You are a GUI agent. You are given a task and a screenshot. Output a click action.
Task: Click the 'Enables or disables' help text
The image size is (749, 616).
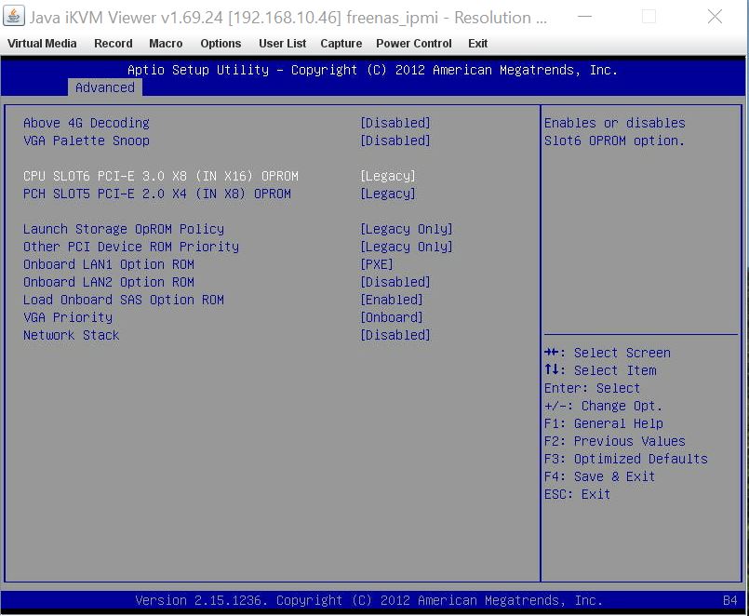[x=615, y=123]
